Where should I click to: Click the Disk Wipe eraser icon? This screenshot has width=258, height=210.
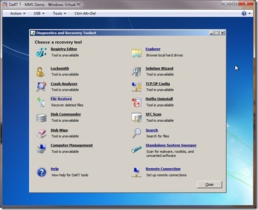tap(41, 133)
